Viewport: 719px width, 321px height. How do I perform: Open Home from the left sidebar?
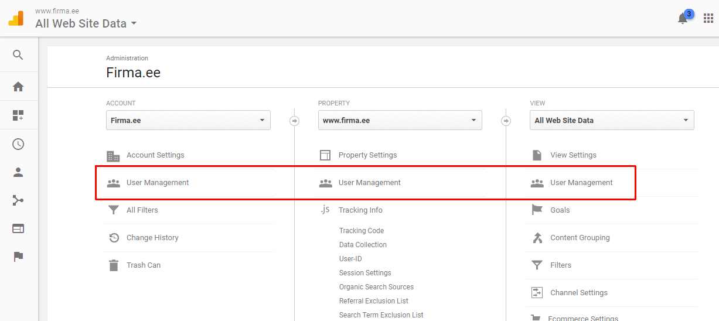[18, 87]
